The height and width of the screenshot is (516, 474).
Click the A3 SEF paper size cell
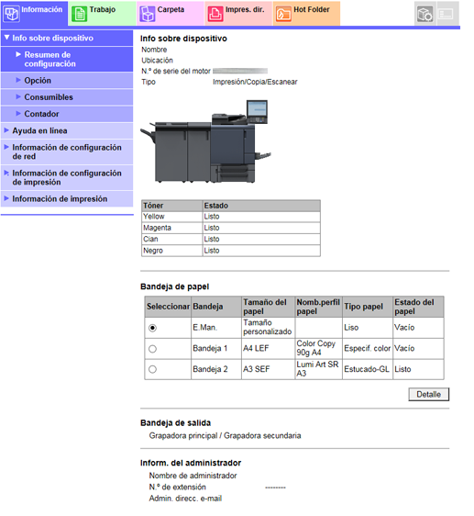[268, 369]
